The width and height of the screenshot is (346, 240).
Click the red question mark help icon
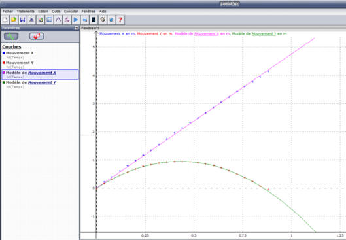pyautogui.click(x=120, y=20)
